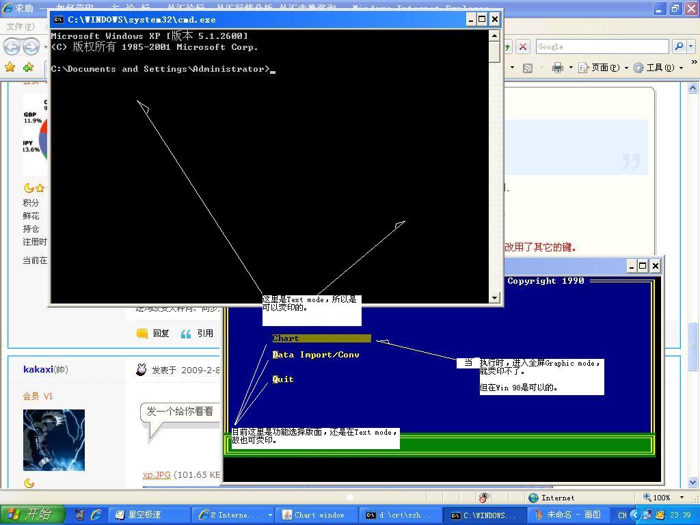Click the IE Forward navigation button
The width and height of the screenshot is (700, 525).
tap(31, 46)
